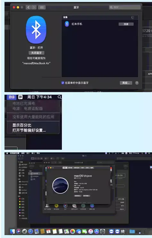Open Finder from the Dock

pos(13,231)
